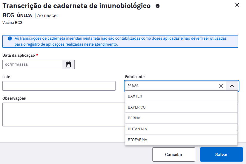Focus the Data da aplicação field
246x164 pixels.
[x=32, y=64]
